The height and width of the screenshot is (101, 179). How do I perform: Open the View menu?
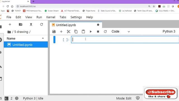pyautogui.click(x=29, y=17)
